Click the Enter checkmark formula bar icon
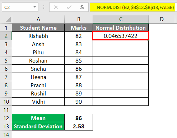The height and width of the screenshot is (138, 177). pos(69,7)
